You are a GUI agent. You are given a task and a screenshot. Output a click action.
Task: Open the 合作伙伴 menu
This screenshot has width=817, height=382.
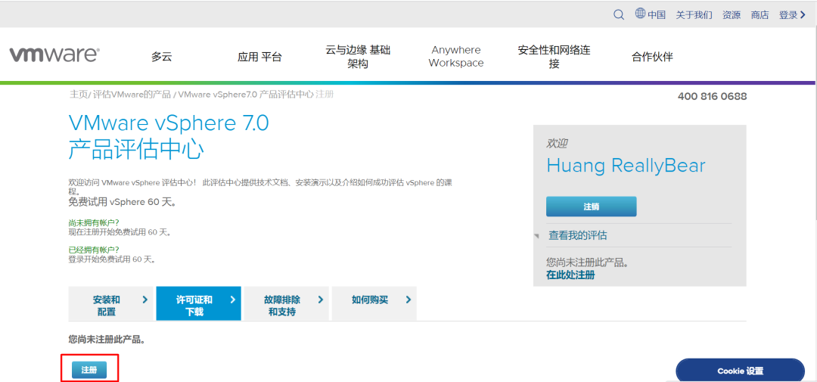coord(652,57)
